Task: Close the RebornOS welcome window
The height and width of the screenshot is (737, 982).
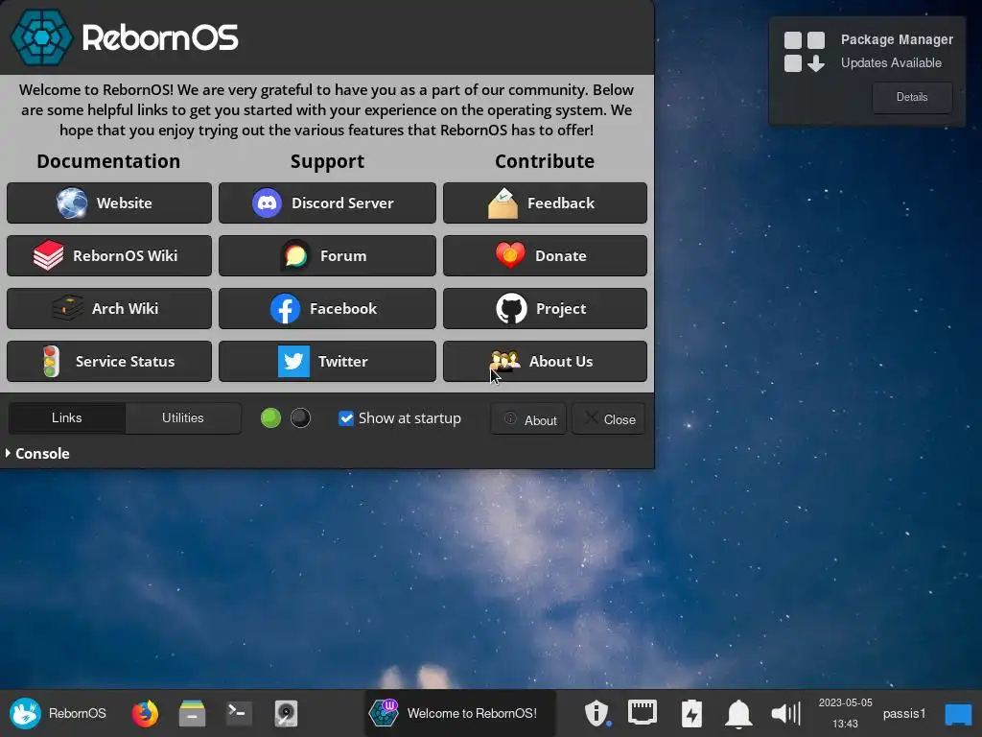Action: click(609, 419)
